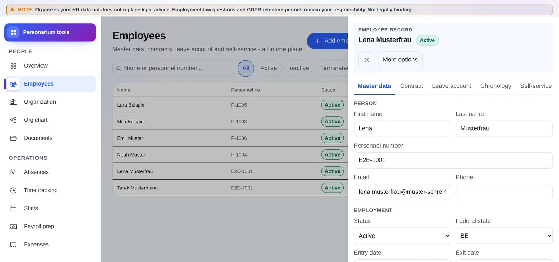Click the Personarium tools grid icon
This screenshot has height=262, width=559.
pyautogui.click(x=13, y=32)
